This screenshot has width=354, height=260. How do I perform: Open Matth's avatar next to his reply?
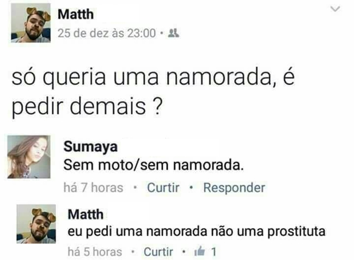pyautogui.click(x=36, y=224)
